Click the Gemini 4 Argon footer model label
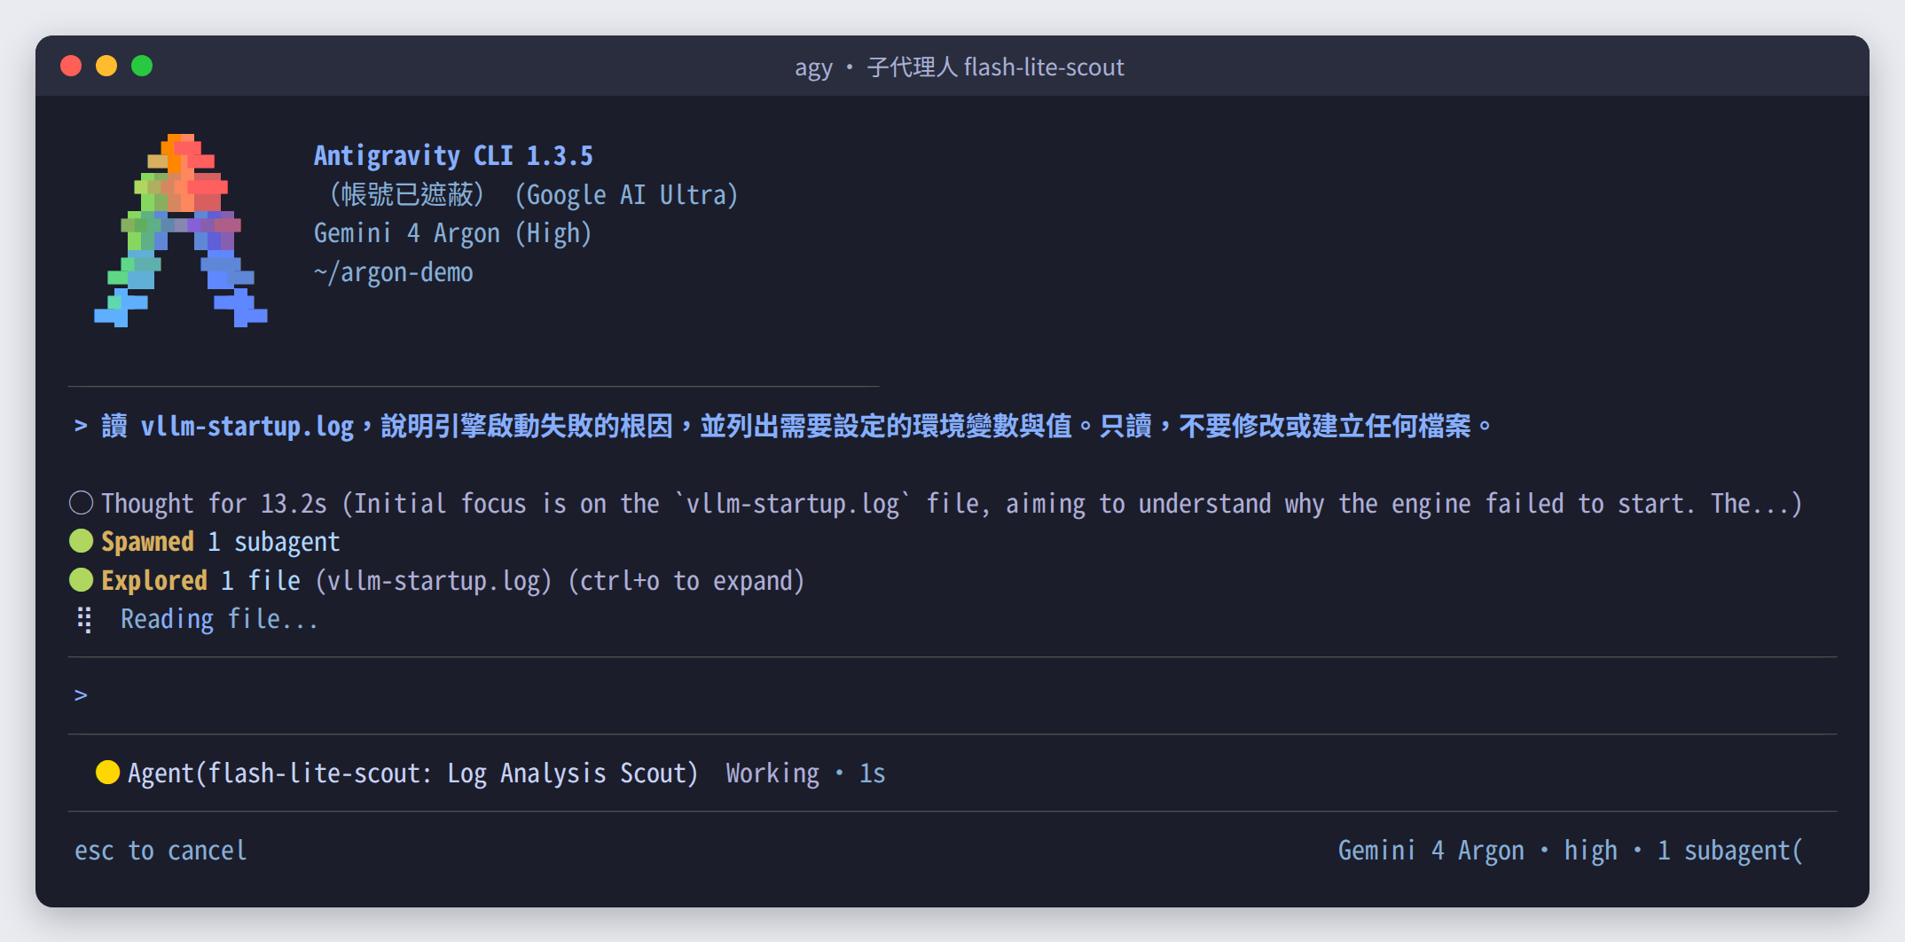This screenshot has width=1905, height=942. click(1431, 851)
